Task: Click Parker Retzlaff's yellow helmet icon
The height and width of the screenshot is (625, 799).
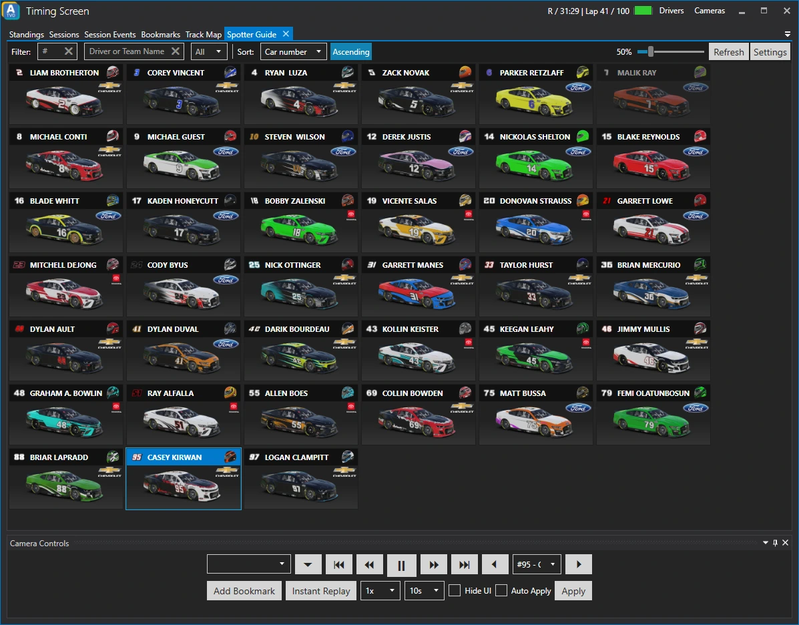Action: pyautogui.click(x=583, y=72)
